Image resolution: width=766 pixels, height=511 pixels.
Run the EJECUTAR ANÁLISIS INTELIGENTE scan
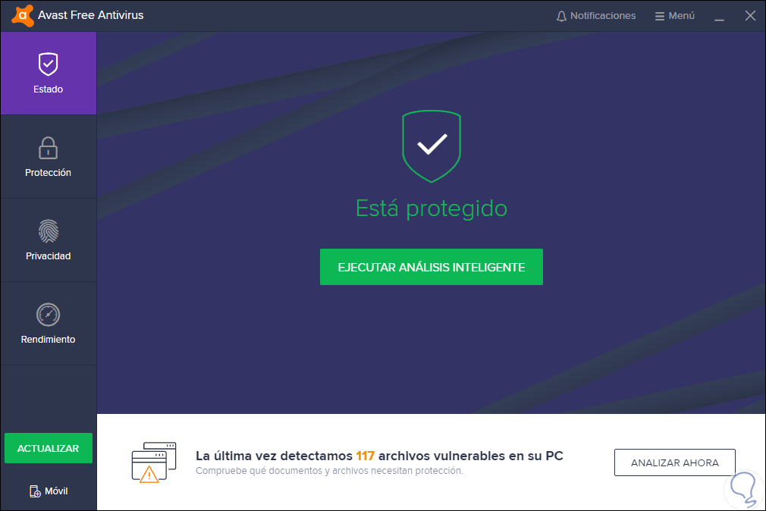432,267
